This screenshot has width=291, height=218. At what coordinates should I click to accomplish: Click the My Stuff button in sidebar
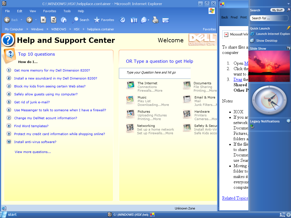[x=277, y=10]
